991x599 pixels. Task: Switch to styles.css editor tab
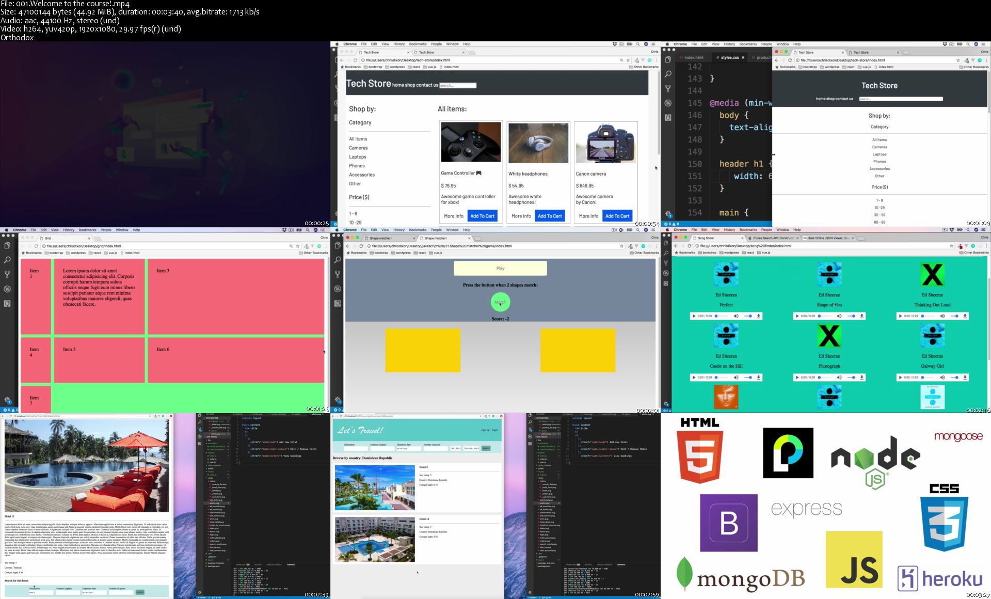coord(730,57)
